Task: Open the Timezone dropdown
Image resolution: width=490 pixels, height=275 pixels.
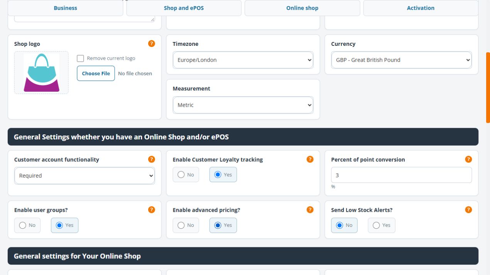Action: [x=243, y=60]
